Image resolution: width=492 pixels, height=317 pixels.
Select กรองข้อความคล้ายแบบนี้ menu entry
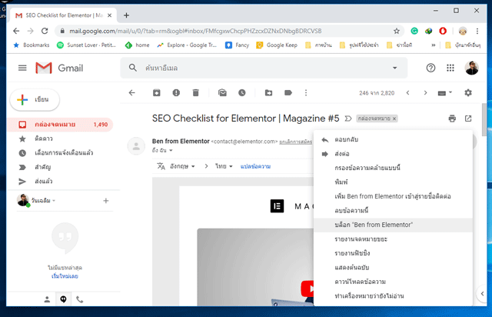coord(393,168)
